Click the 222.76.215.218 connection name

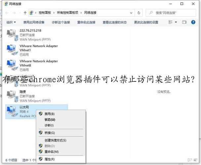tap(30, 30)
